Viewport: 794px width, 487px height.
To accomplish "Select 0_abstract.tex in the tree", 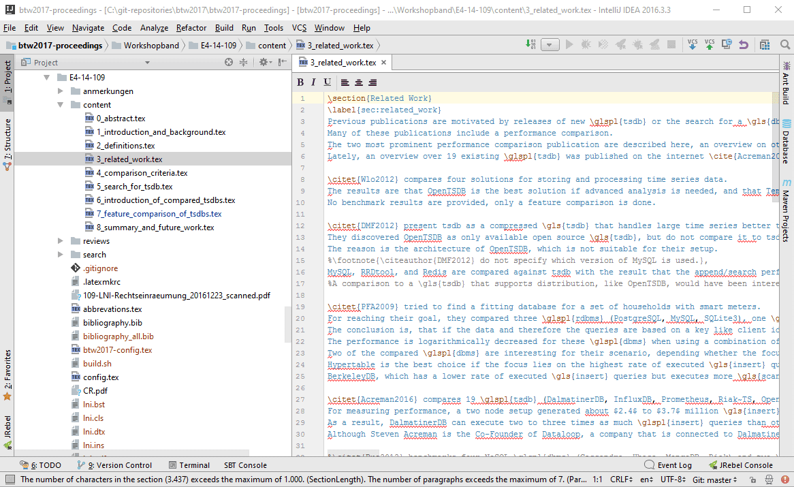I will pyautogui.click(x=121, y=119).
